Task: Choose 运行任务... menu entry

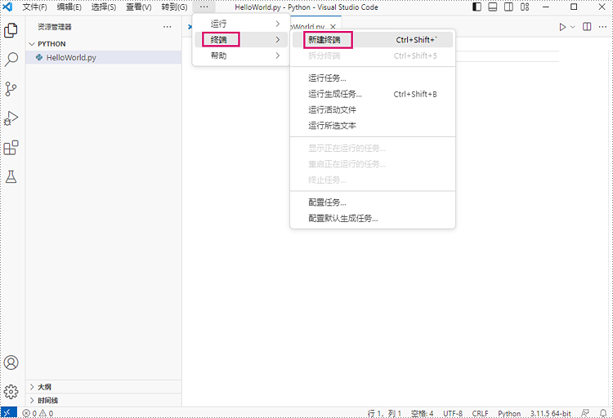Action: [x=373, y=78]
